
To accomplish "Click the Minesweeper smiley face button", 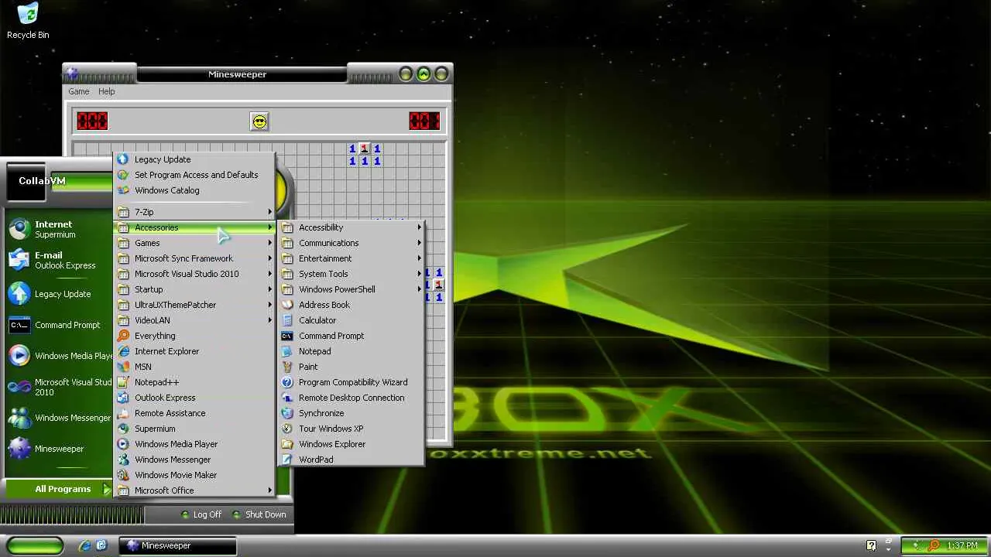I will (x=259, y=121).
